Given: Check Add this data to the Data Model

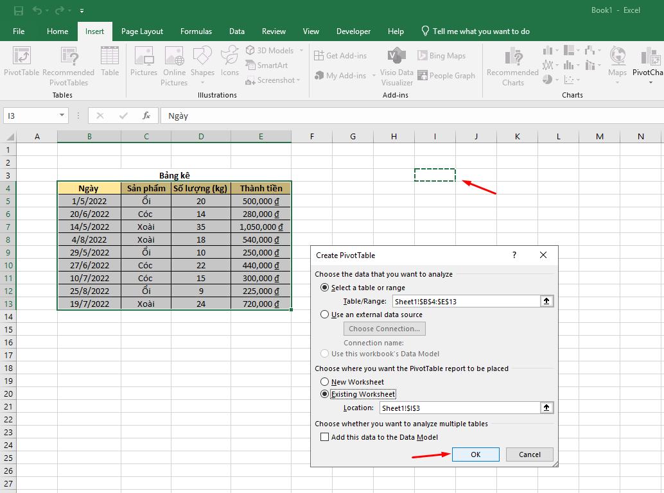Looking at the screenshot, I should tap(325, 436).
